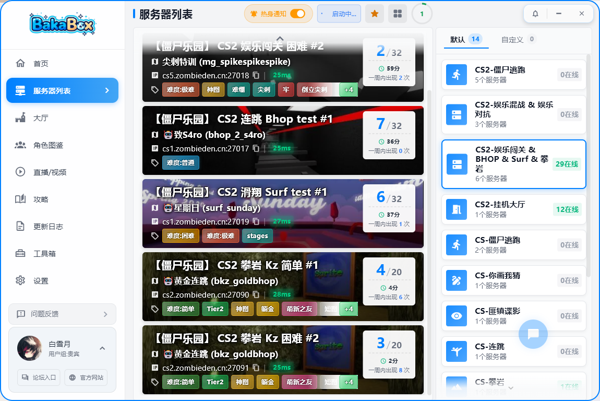Viewport: 600px width, 401px height.
Task: Switch to 自定义 tab
Action: pos(518,40)
